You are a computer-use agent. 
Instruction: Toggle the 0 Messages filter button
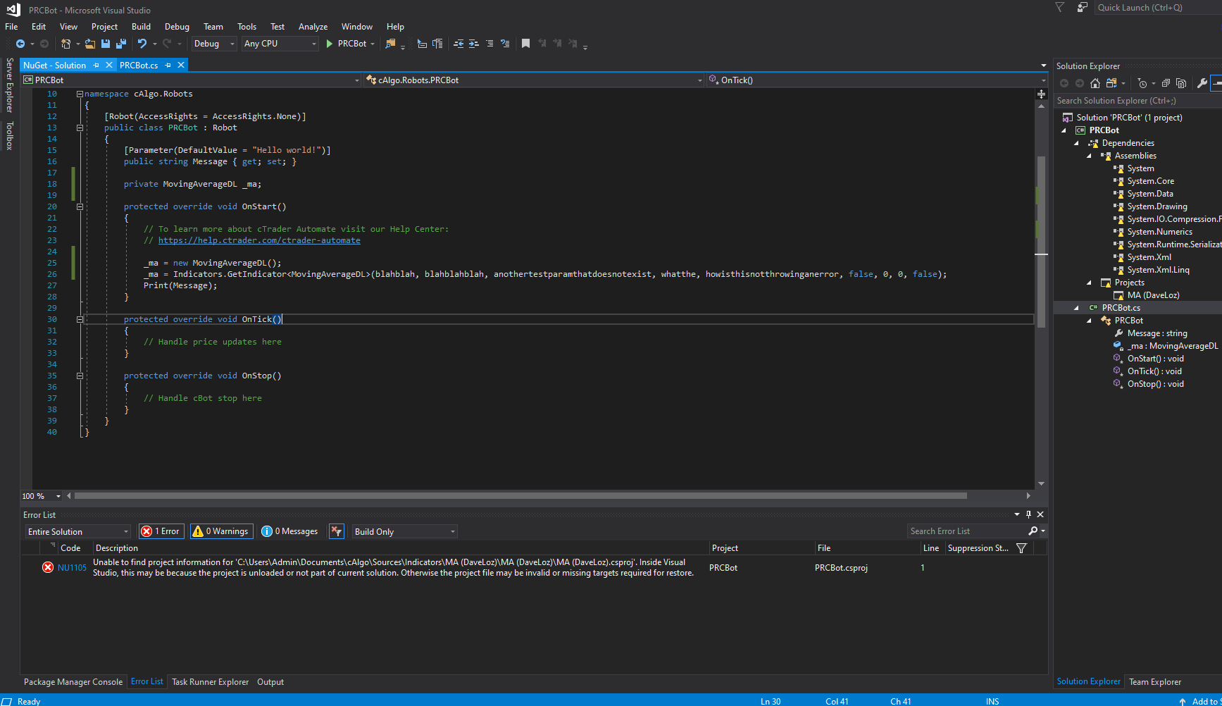[290, 531]
